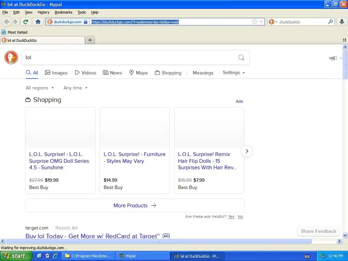
Task: Open L.O.L. Surprise OMG Doll Sunshine product
Action: (59, 161)
